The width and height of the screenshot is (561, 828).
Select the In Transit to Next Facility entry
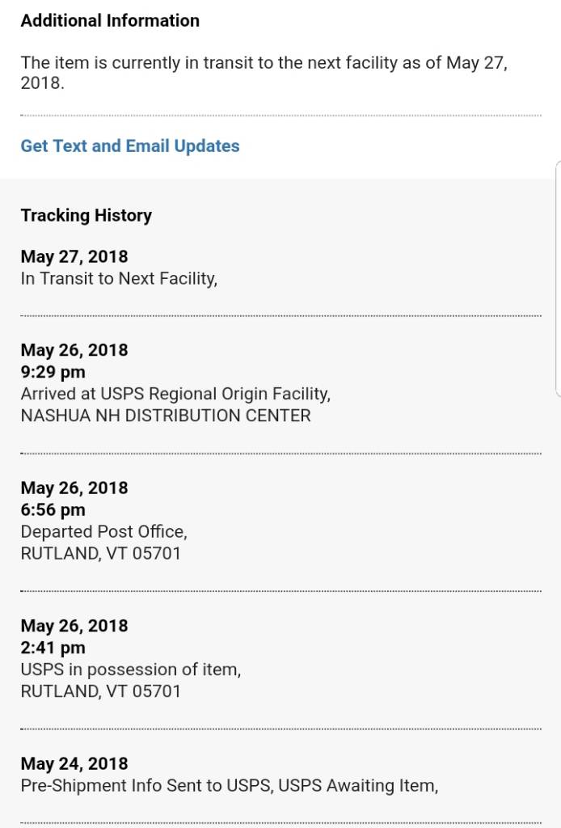[x=119, y=279]
